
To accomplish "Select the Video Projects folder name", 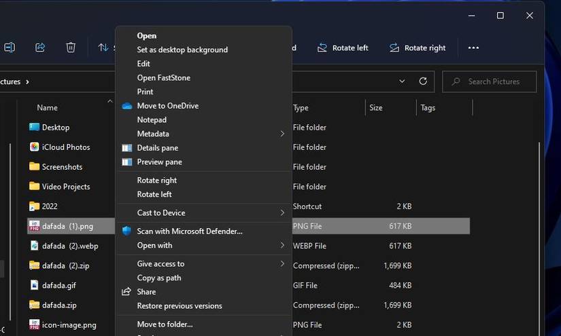I will 66,187.
